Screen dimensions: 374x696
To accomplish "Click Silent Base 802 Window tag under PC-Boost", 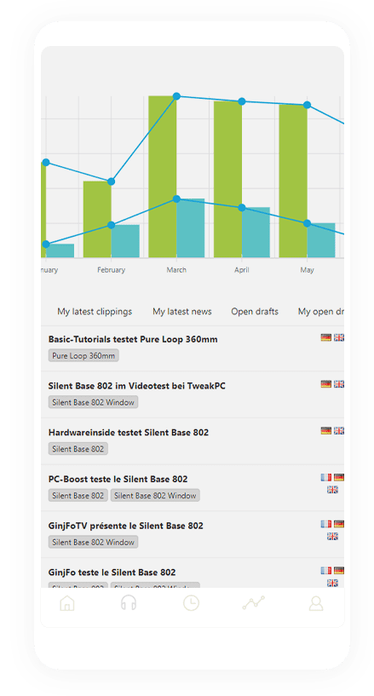I will [x=155, y=495].
